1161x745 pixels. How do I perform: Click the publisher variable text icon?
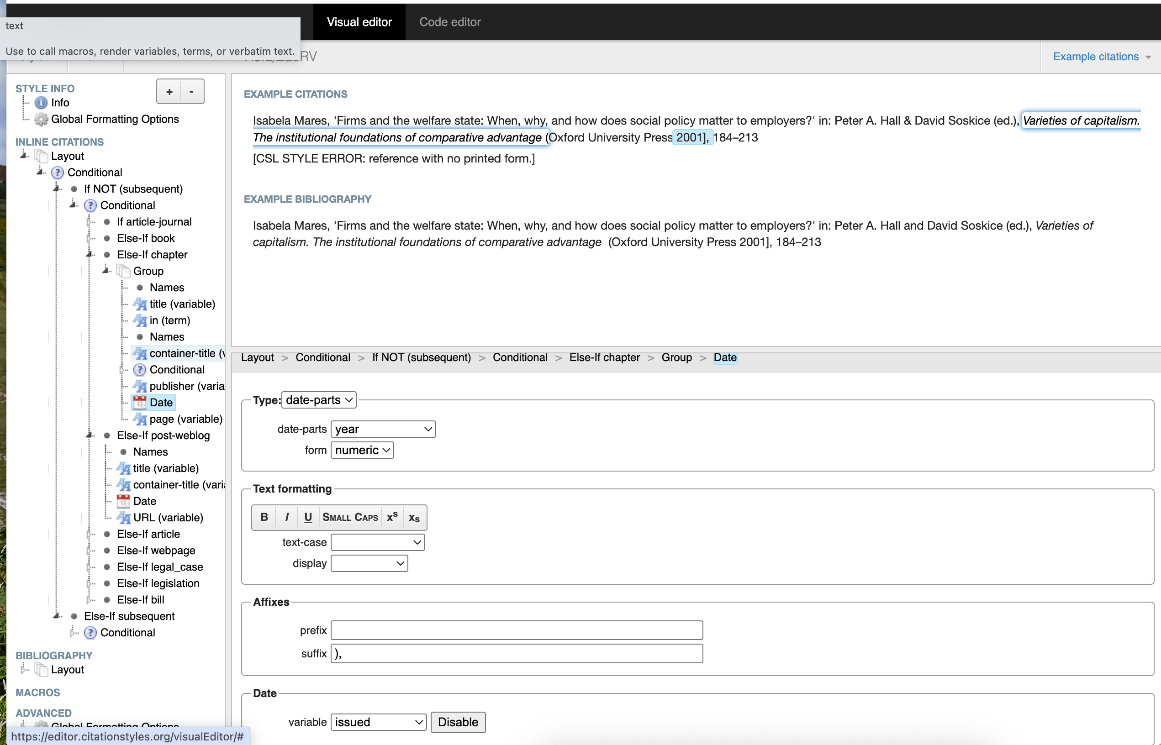(140, 386)
